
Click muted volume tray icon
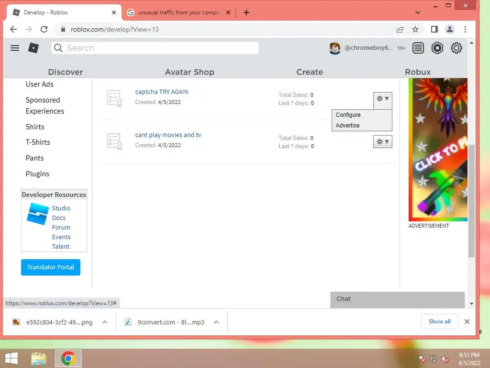click(445, 359)
